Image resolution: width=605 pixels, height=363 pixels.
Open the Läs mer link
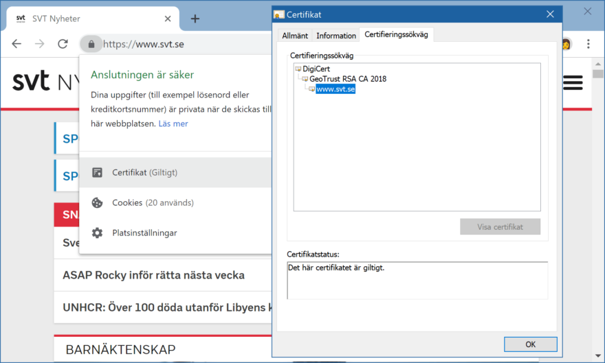[173, 124]
